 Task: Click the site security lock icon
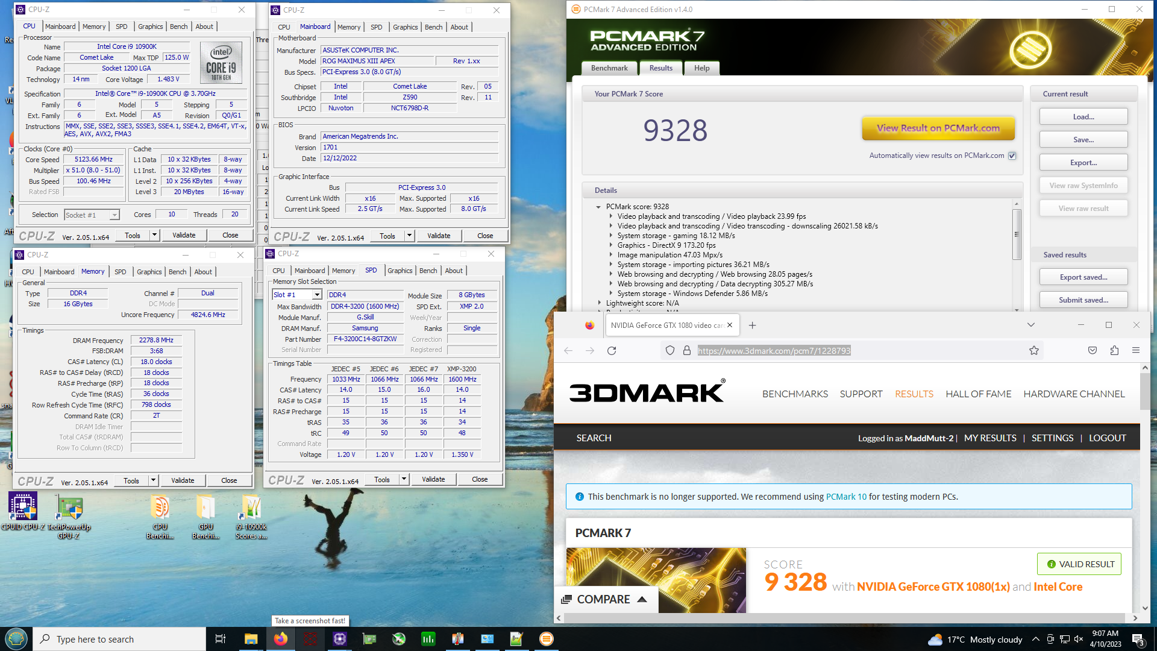[x=686, y=351]
